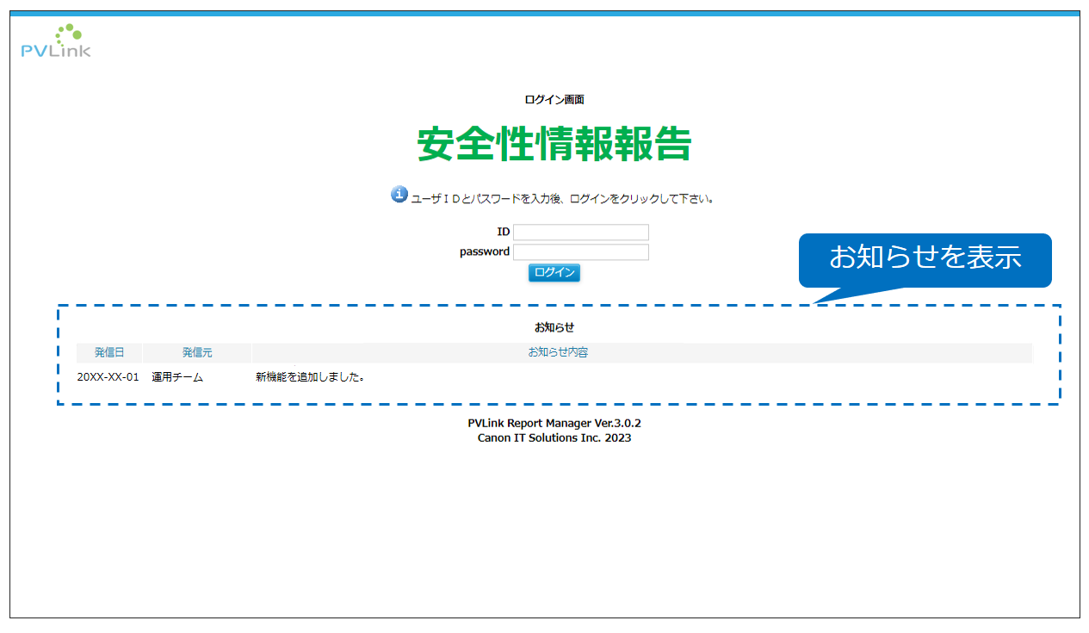
Task: Click the blue info icon beside the instructions
Action: (x=397, y=195)
